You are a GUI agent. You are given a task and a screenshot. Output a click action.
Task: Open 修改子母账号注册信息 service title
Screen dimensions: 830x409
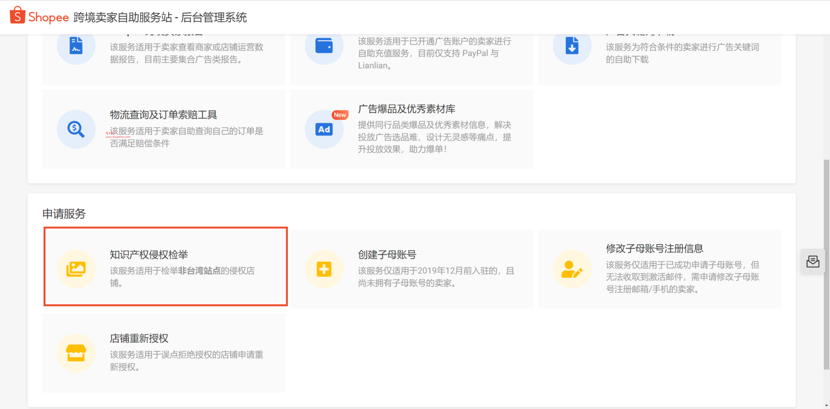655,248
